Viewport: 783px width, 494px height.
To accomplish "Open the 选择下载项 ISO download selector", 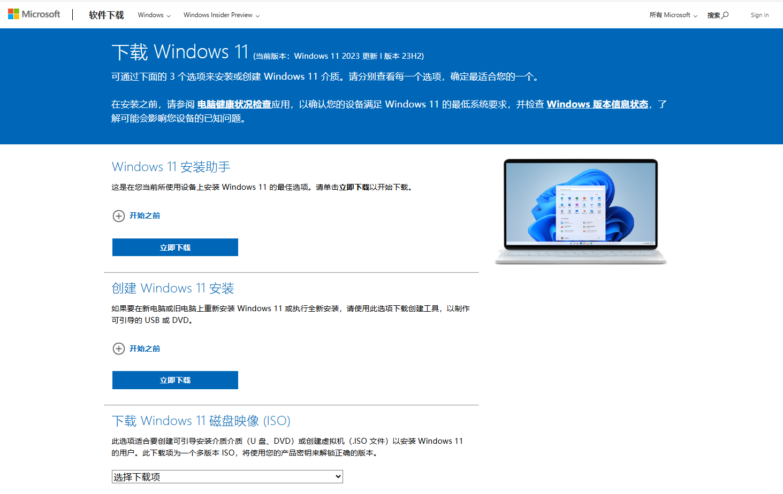I will pyautogui.click(x=227, y=476).
